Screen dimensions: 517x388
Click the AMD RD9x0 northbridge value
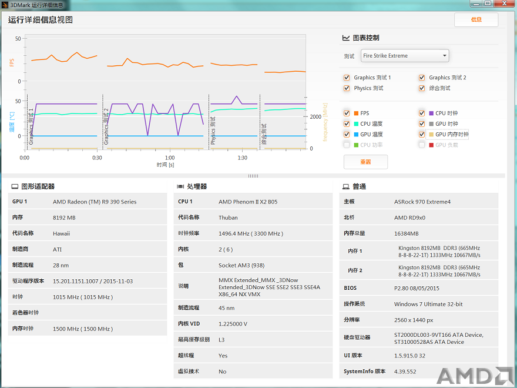pyautogui.click(x=410, y=218)
